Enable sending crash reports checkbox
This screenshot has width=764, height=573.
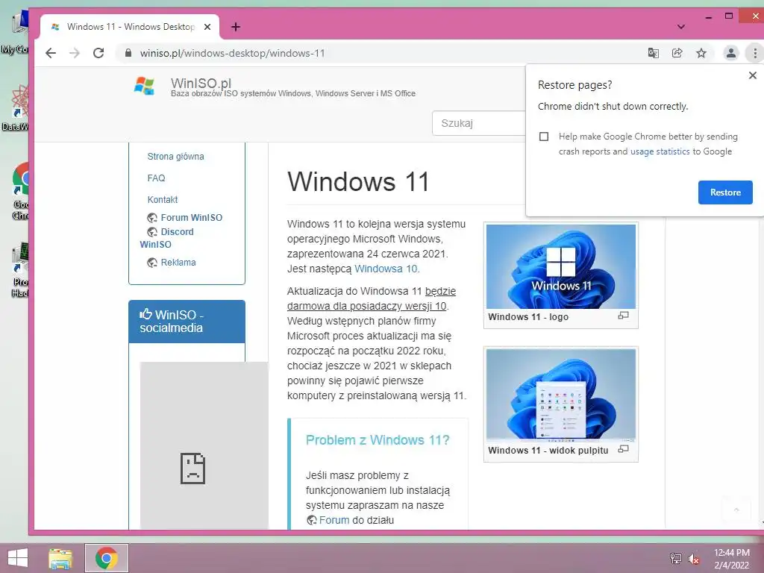[x=544, y=137]
